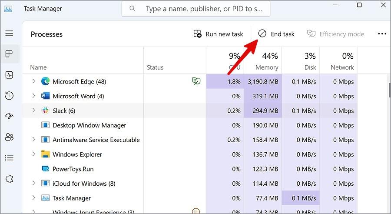This screenshot has width=391, height=214.
Task: Open the more options ellipsis menu
Action: pyautogui.click(x=382, y=34)
